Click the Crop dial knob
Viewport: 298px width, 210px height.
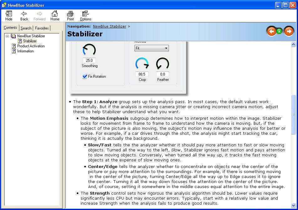click(142, 64)
